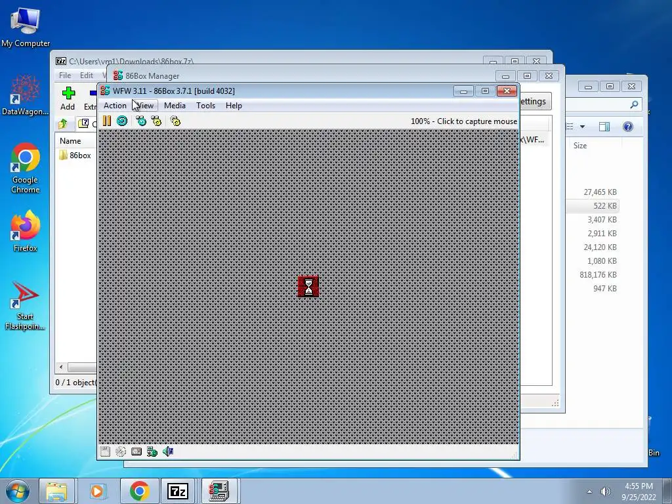Click the clock showing 4:55 PM
Screen dimensions: 672x504
(x=639, y=492)
